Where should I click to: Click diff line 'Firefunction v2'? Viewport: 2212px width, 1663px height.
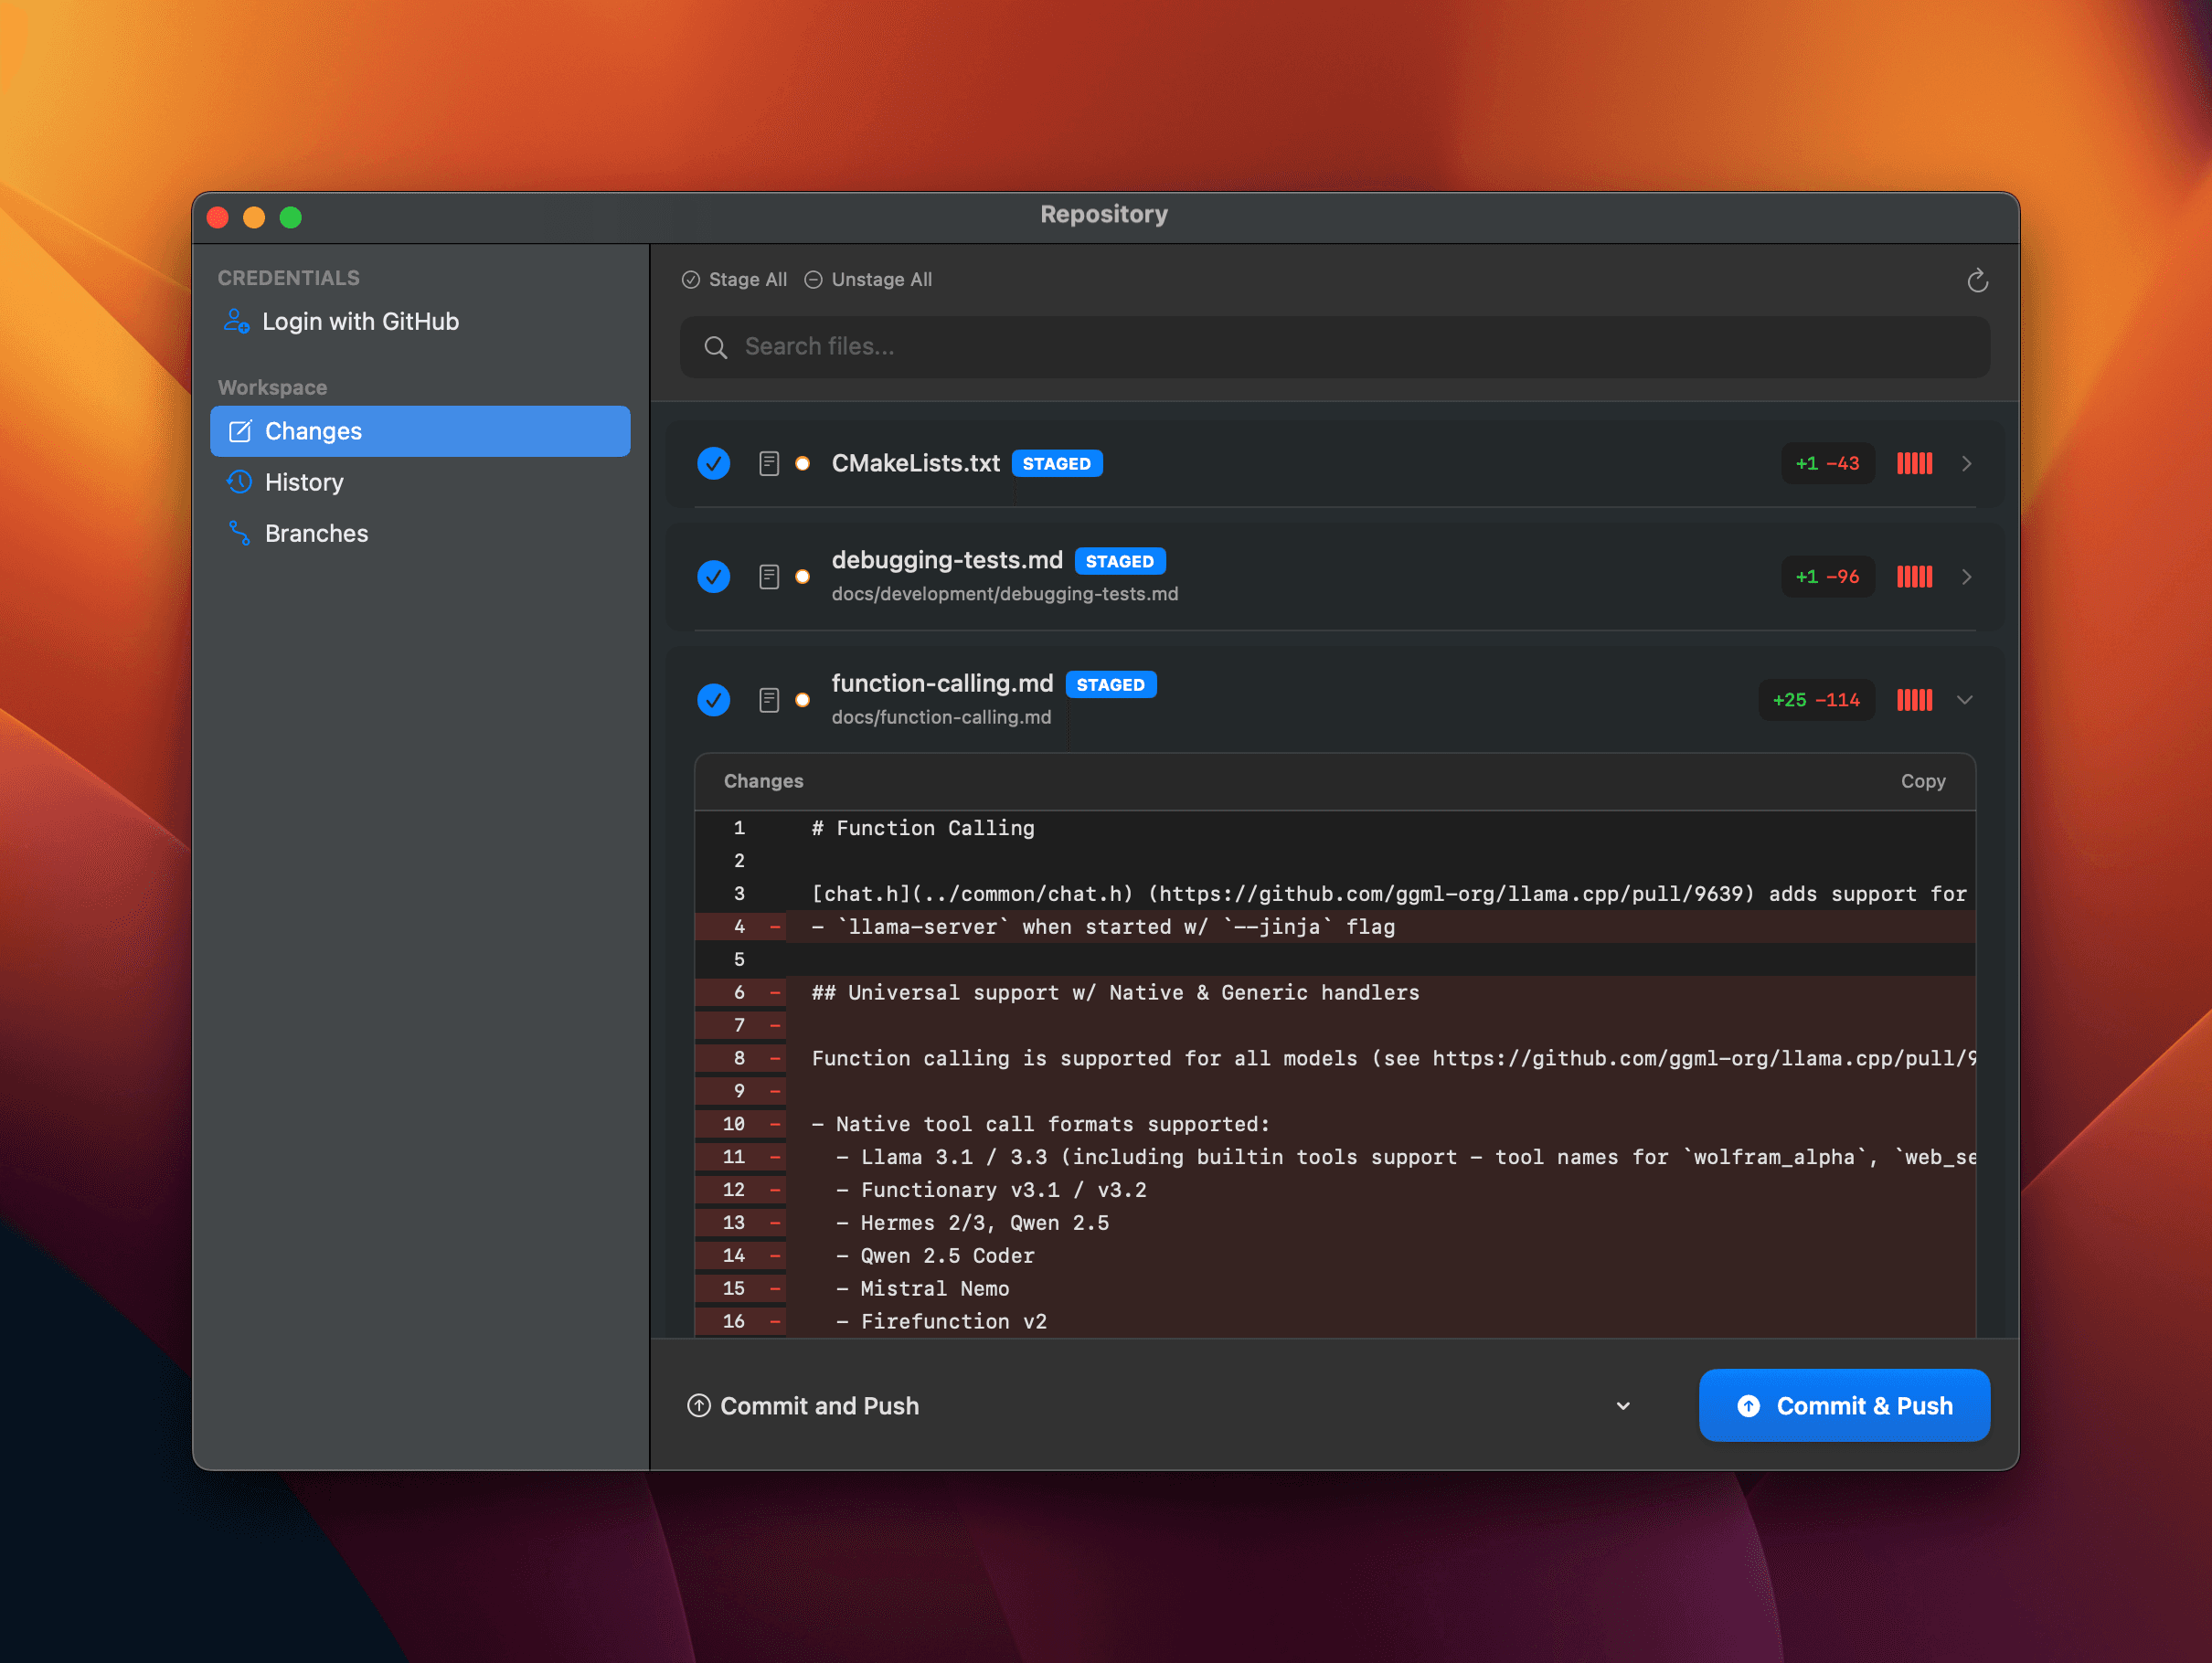tap(941, 1322)
